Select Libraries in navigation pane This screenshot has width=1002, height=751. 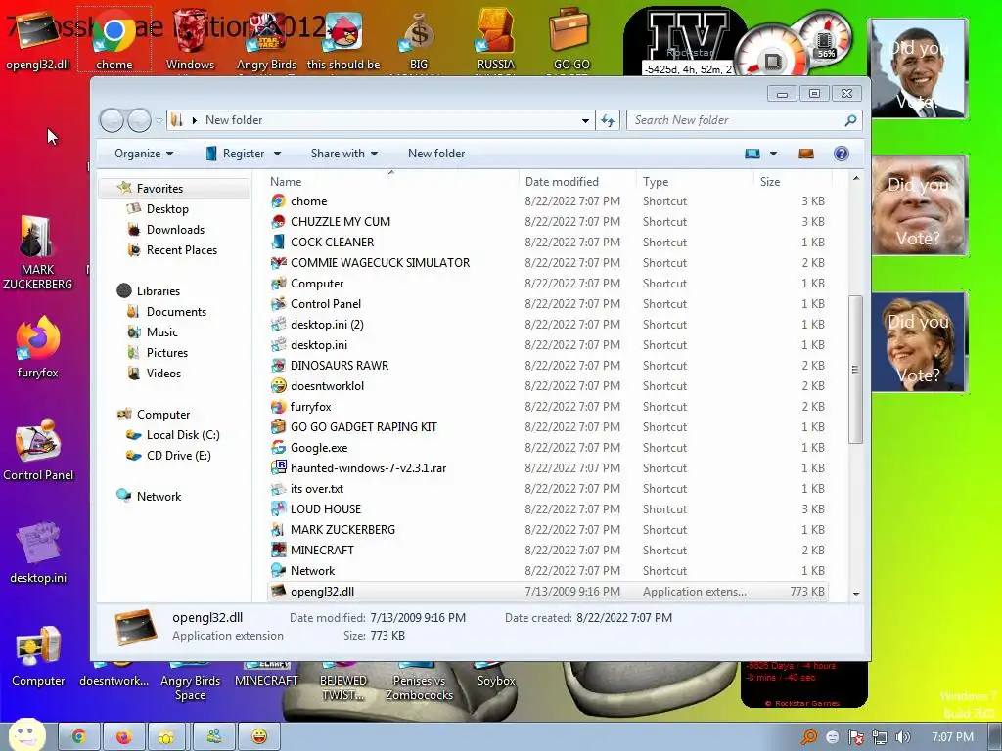158,291
